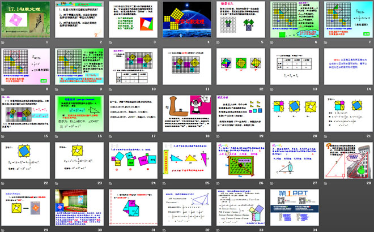Select slide 23 with yellow square proof
Viewport: 374px width, 232px height.
coord(79,161)
